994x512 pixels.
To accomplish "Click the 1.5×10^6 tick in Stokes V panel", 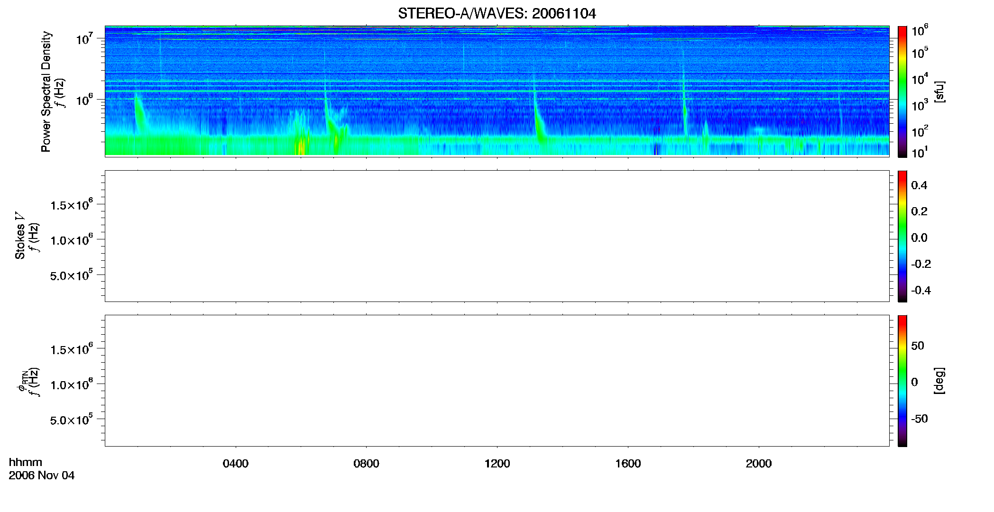I will click(72, 205).
